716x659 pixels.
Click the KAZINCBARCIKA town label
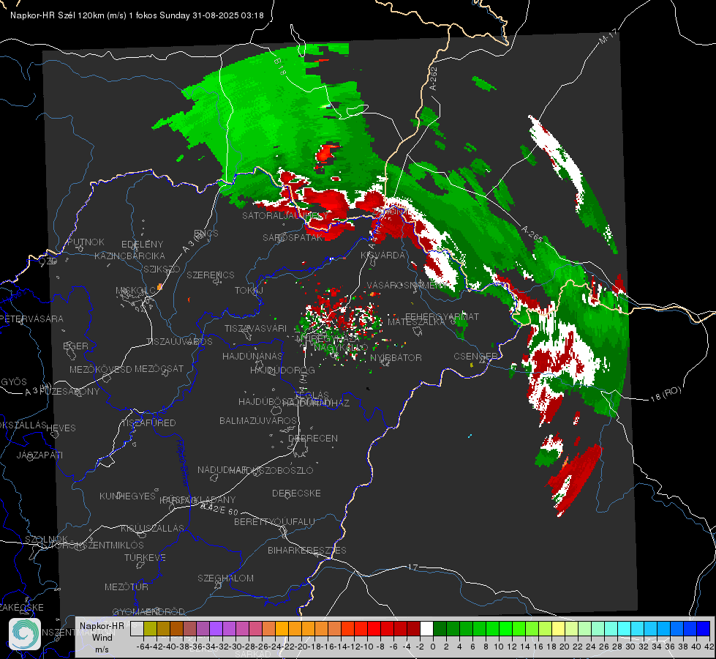pyautogui.click(x=129, y=256)
